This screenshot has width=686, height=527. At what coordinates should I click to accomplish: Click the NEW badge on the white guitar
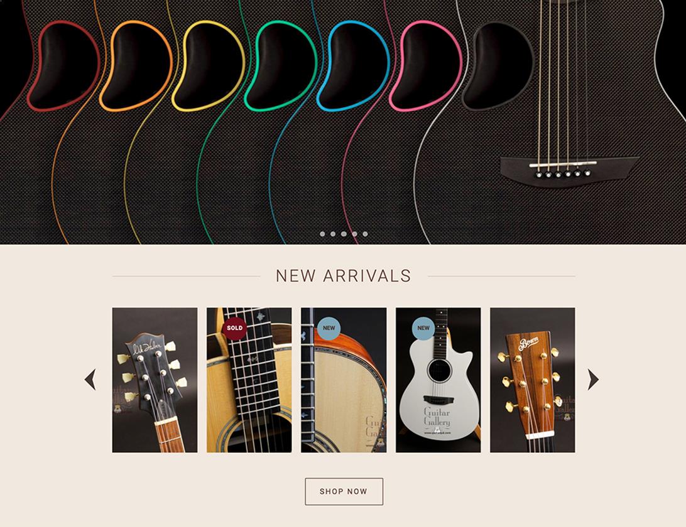[x=423, y=327]
